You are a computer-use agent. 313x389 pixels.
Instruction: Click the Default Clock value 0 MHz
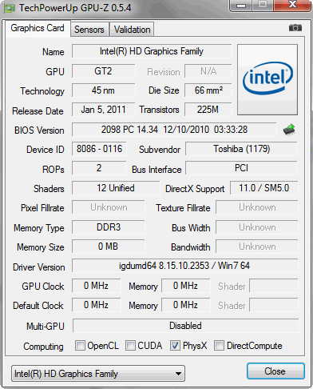[x=96, y=305]
